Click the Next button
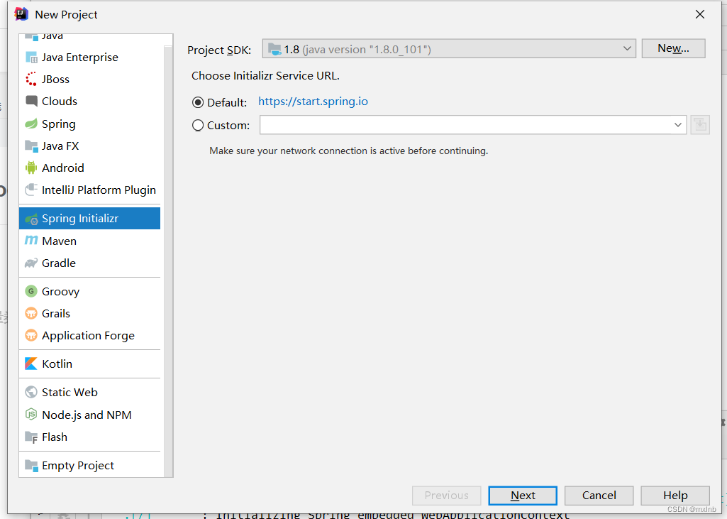Viewport: 727px width, 519px height. (x=523, y=496)
